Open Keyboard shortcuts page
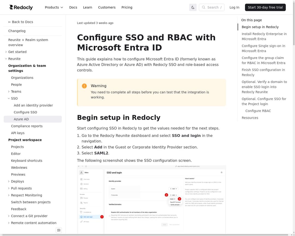 coord(26,161)
